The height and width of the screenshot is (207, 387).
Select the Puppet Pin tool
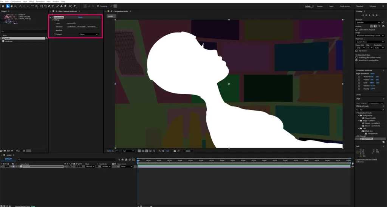[74, 6]
